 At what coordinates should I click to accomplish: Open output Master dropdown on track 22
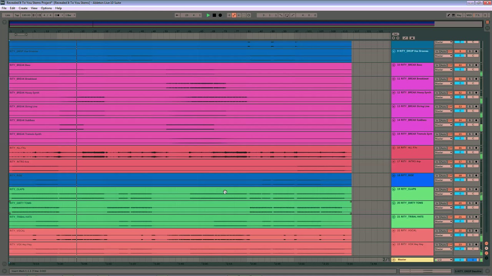point(444,235)
